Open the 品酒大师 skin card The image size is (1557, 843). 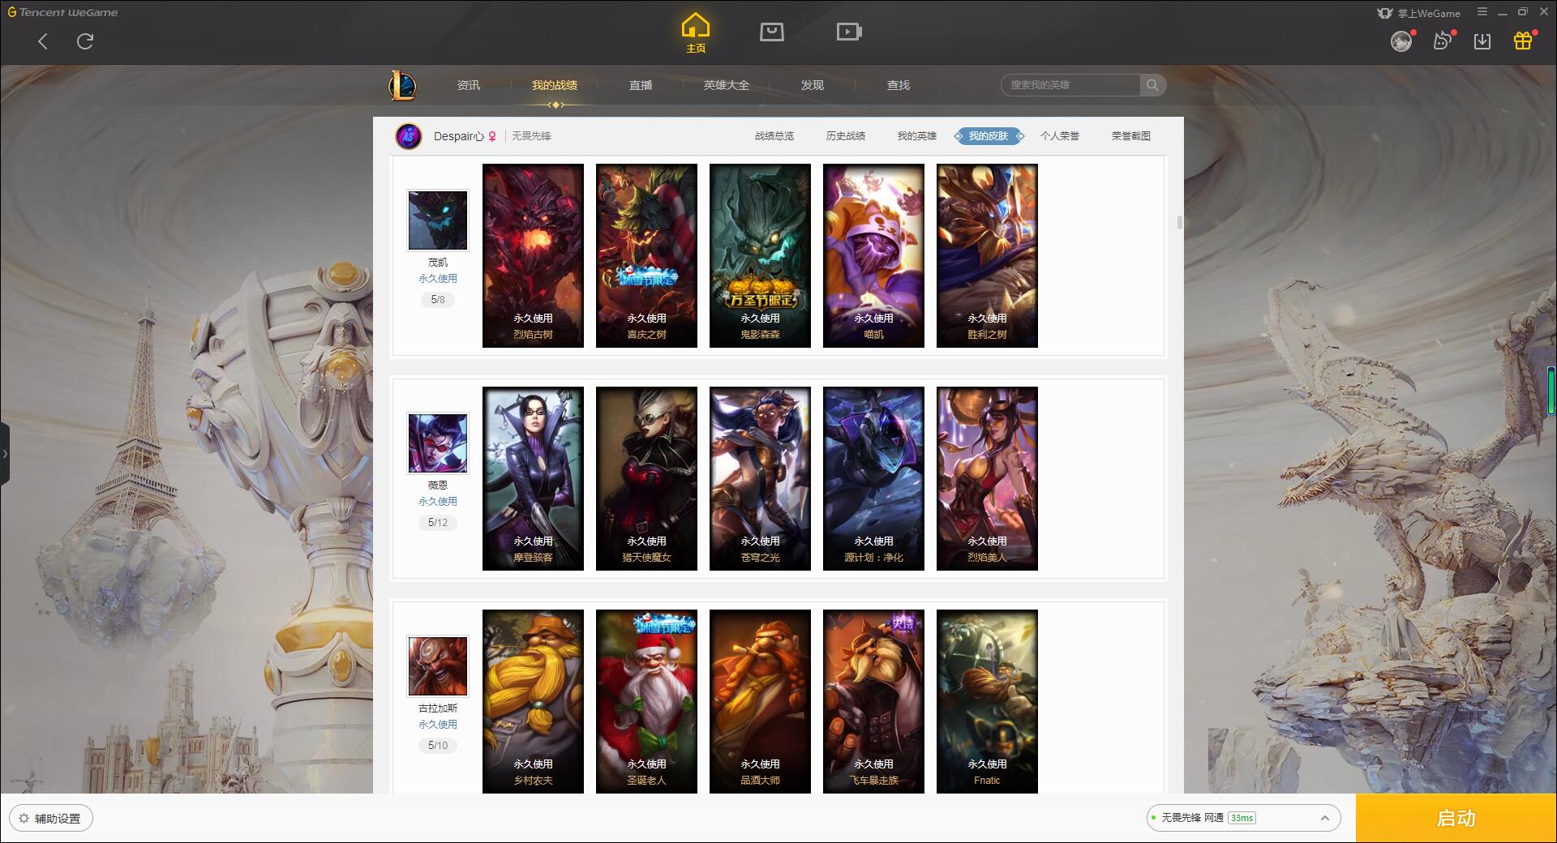[760, 701]
